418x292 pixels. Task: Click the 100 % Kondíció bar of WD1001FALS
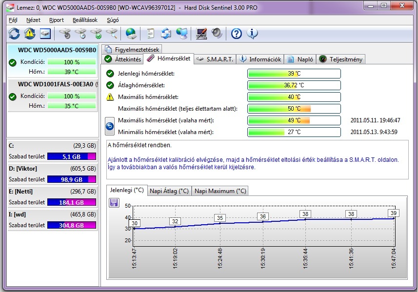point(72,96)
